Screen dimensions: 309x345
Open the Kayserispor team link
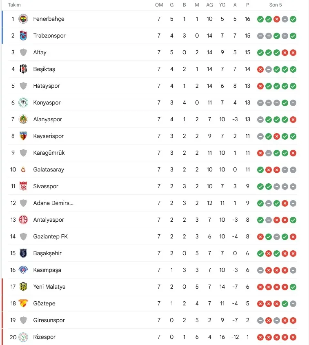(48, 136)
